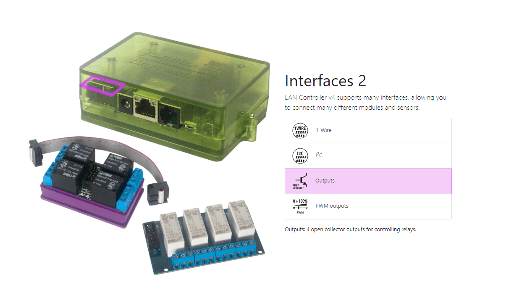Select the PWM outputs label
Image resolution: width=506 pixels, height=293 pixels.
[x=332, y=206]
